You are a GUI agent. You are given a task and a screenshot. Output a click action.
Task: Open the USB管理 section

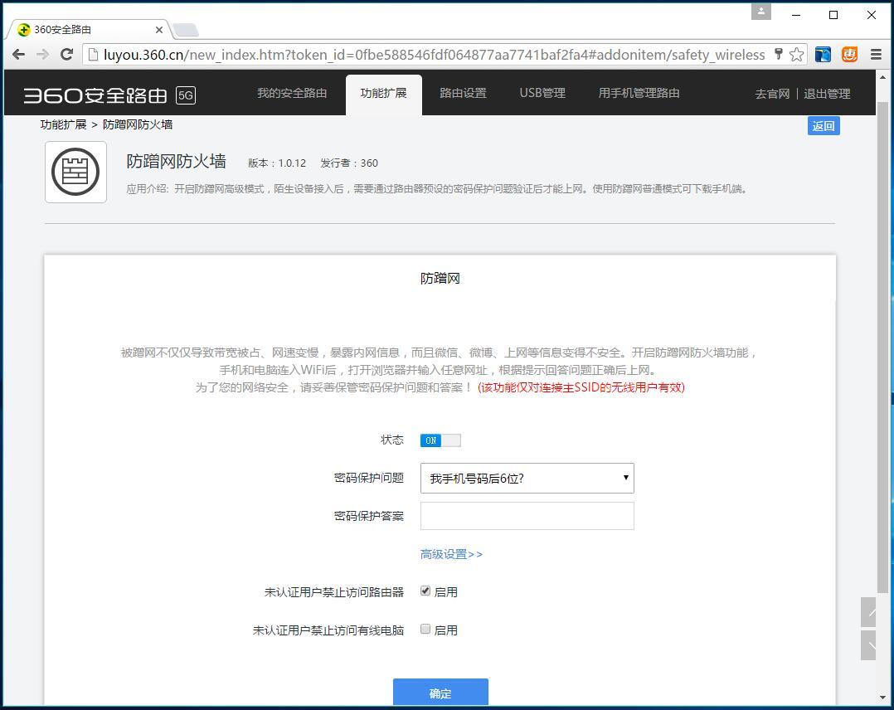click(542, 93)
